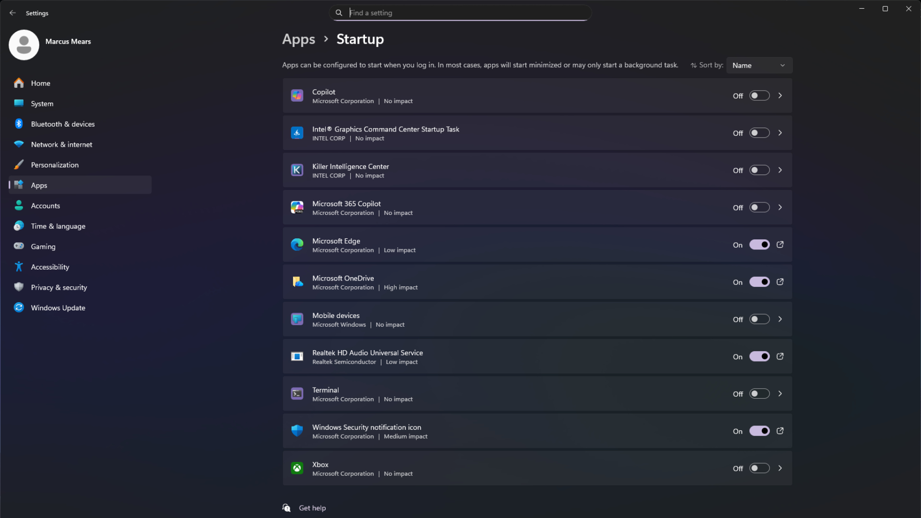921x518 pixels.
Task: Open the Sort by Name dropdown
Action: pos(759,65)
